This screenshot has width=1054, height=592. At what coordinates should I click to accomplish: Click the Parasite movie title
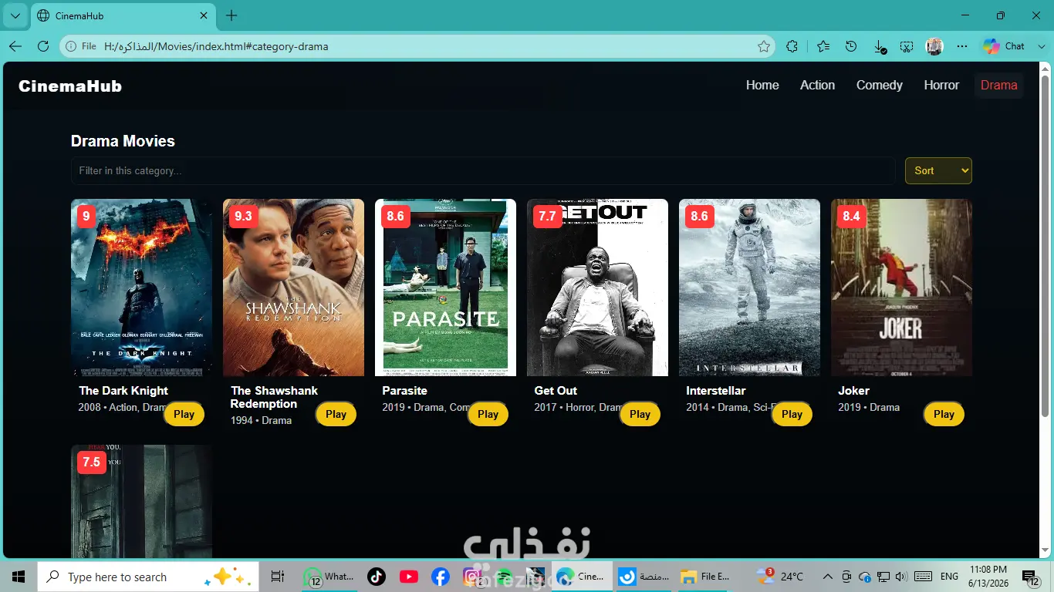[x=404, y=391]
